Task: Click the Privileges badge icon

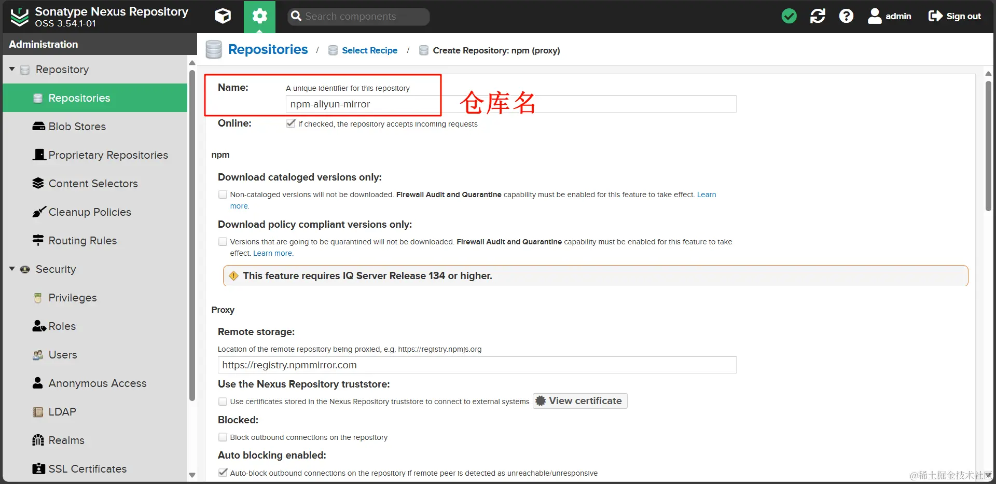Action: [x=38, y=298]
